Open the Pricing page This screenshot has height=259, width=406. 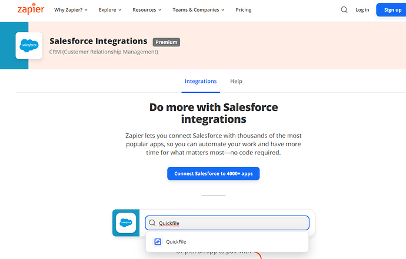(x=244, y=10)
